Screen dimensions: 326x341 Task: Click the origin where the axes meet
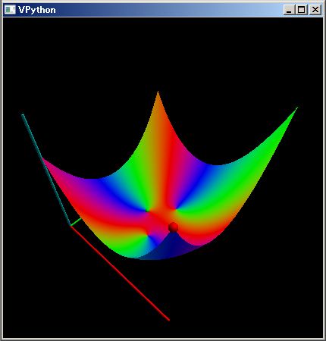pyautogui.click(x=71, y=226)
